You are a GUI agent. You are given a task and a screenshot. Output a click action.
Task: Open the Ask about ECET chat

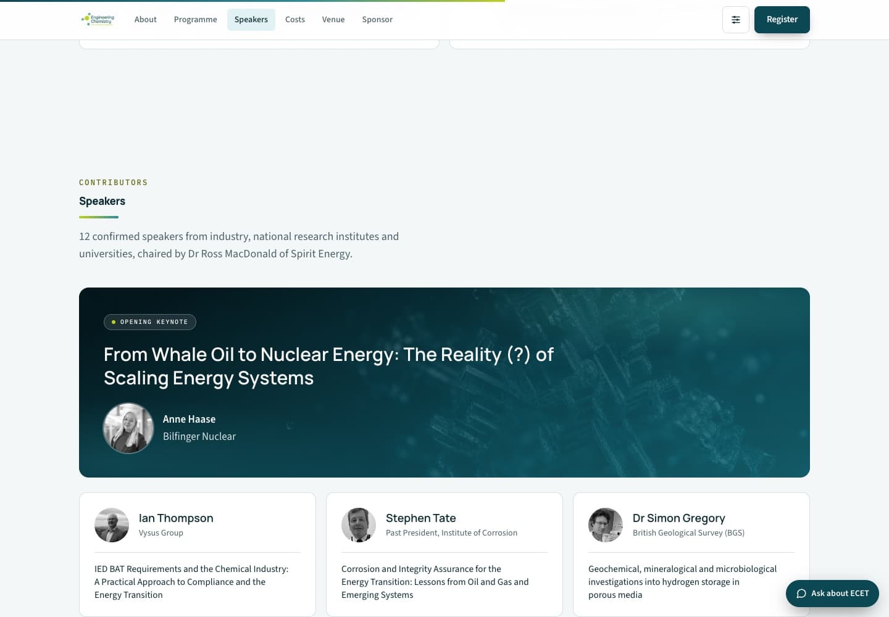[x=832, y=594]
